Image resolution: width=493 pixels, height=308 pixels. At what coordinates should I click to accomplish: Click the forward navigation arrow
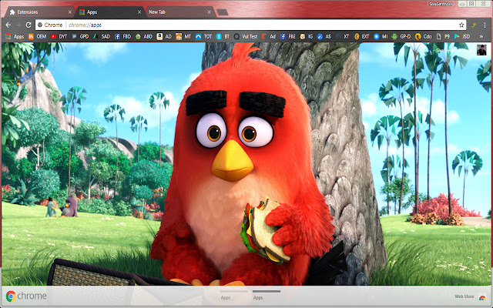18,25
